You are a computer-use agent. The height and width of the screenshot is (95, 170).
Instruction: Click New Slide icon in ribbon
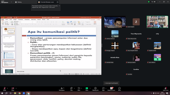(12, 23)
